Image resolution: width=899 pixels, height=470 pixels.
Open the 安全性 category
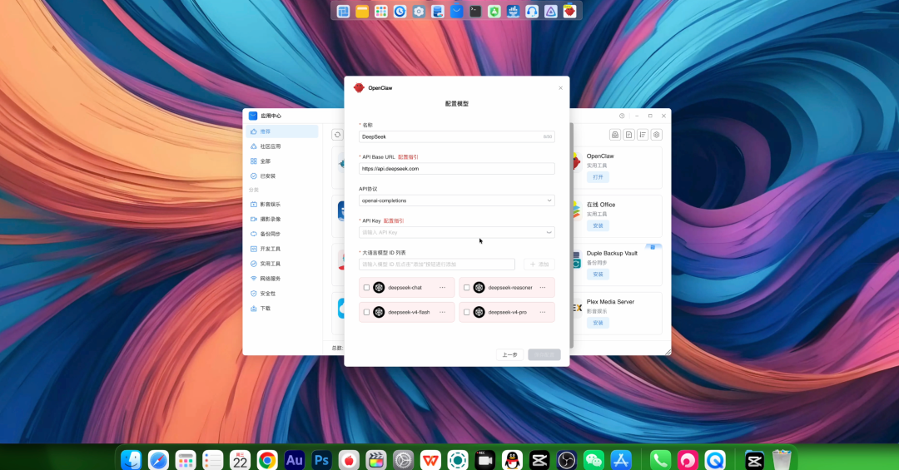(x=282, y=294)
